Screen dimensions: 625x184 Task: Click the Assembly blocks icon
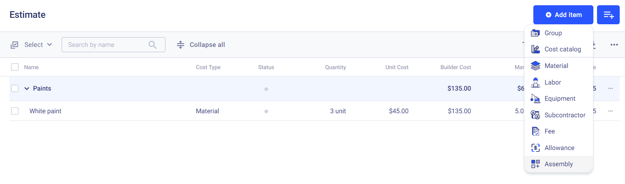(x=535, y=164)
